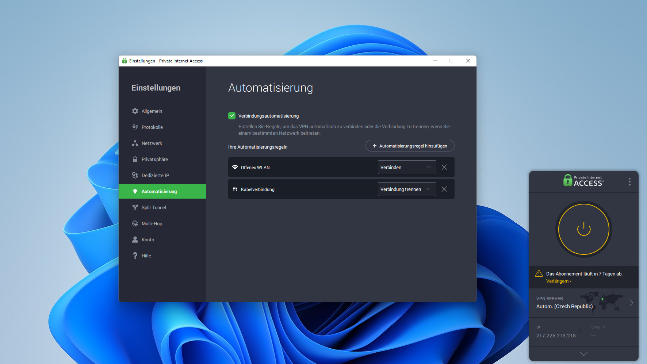Screen dimensions: 647x364
Task: Click the Konto person icon
Action: pyautogui.click(x=135, y=240)
